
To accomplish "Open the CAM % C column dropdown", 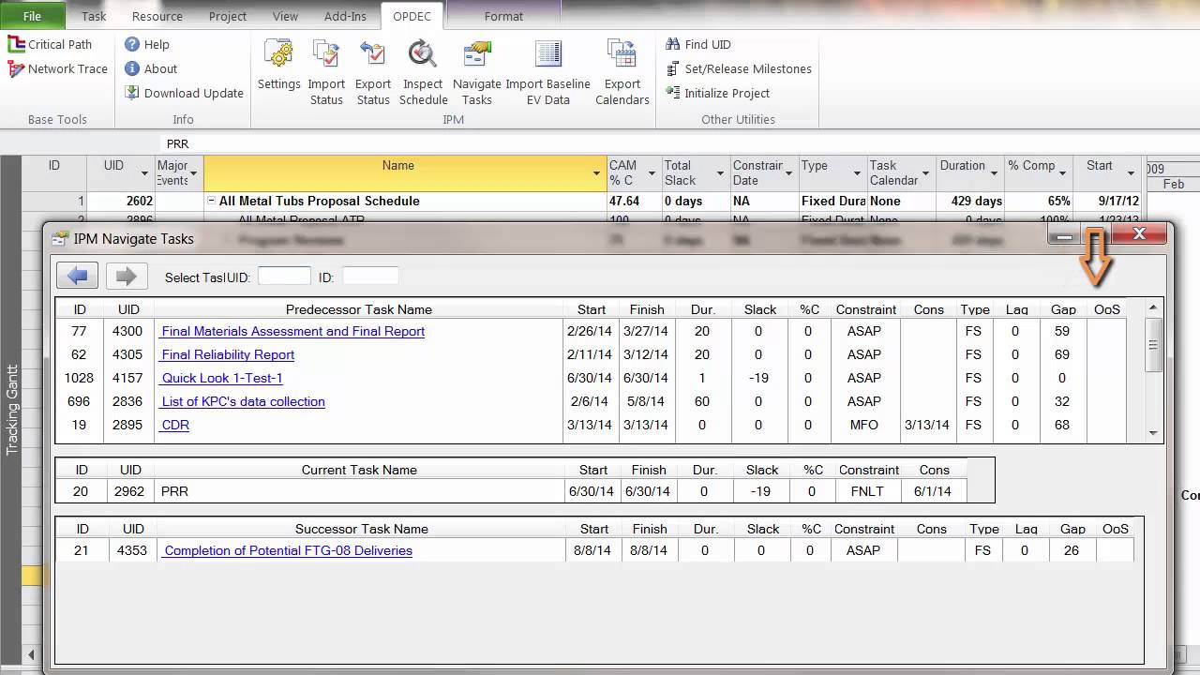I will (x=652, y=173).
